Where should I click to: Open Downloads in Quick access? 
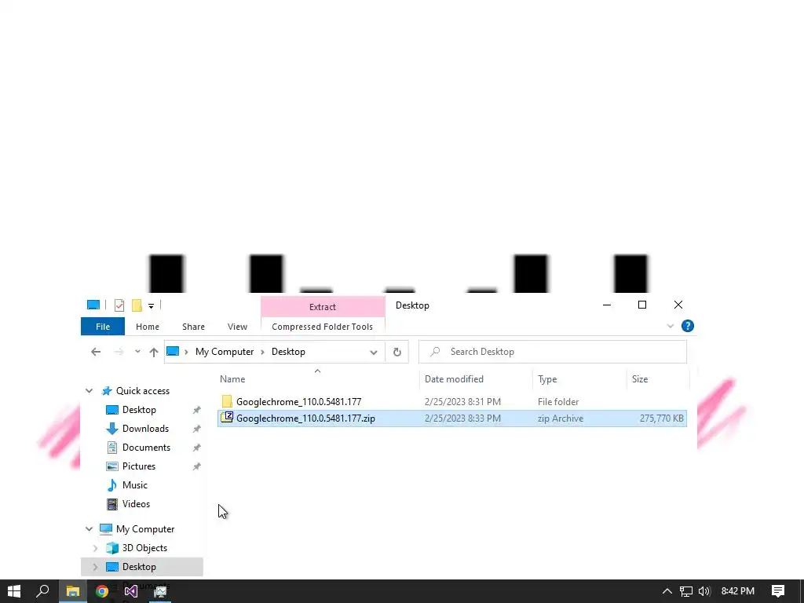tap(145, 429)
